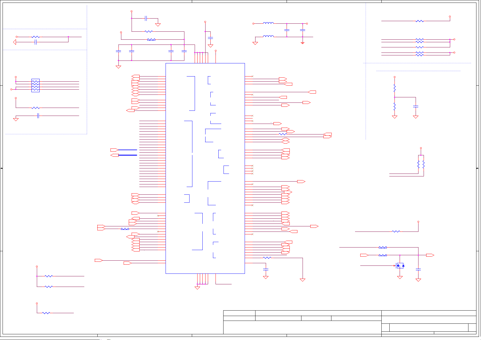
Task: Select the resistor above the top-left box capacitor
Action: [35, 37]
